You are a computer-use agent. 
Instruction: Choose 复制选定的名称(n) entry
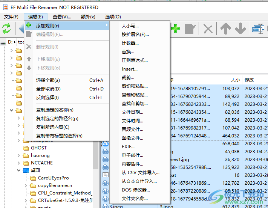67,110
